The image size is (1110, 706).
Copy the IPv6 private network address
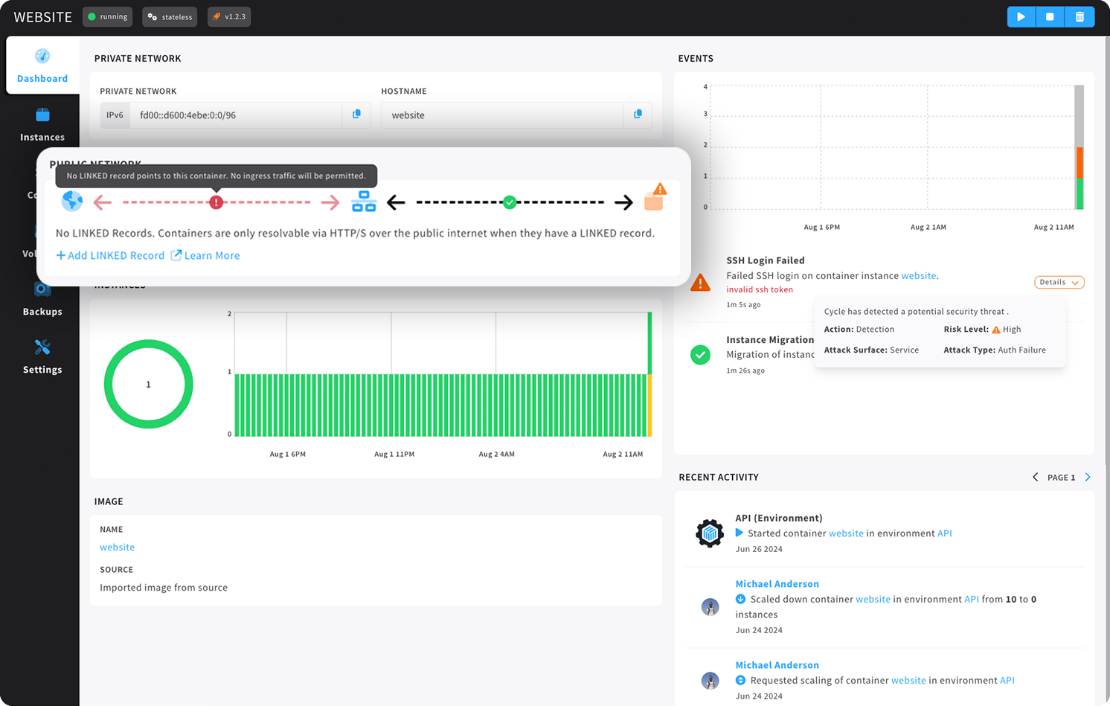tap(356, 115)
